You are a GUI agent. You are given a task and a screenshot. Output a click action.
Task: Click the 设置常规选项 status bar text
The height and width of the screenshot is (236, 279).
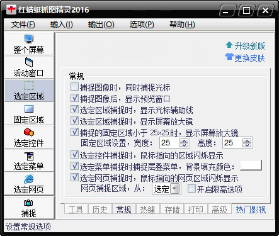[x=28, y=227]
